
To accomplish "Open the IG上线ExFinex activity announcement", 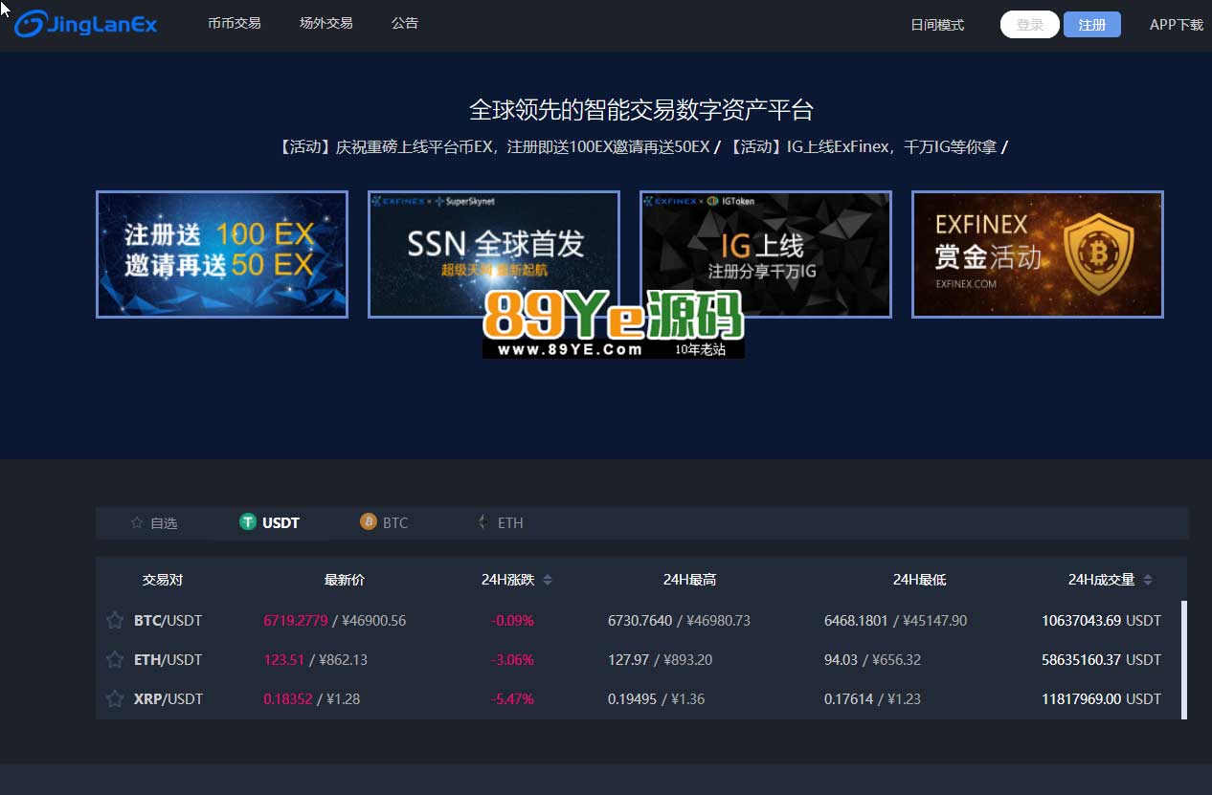I will (x=863, y=147).
